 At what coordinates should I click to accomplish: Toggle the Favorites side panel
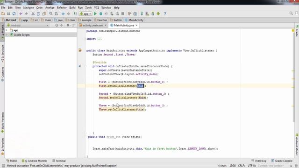(x=2, y=146)
